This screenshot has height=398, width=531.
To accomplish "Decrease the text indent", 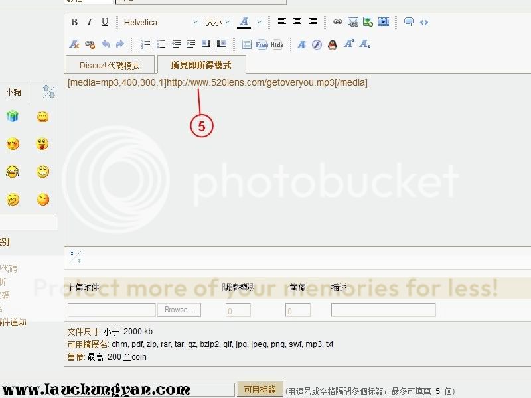I will (x=176, y=44).
